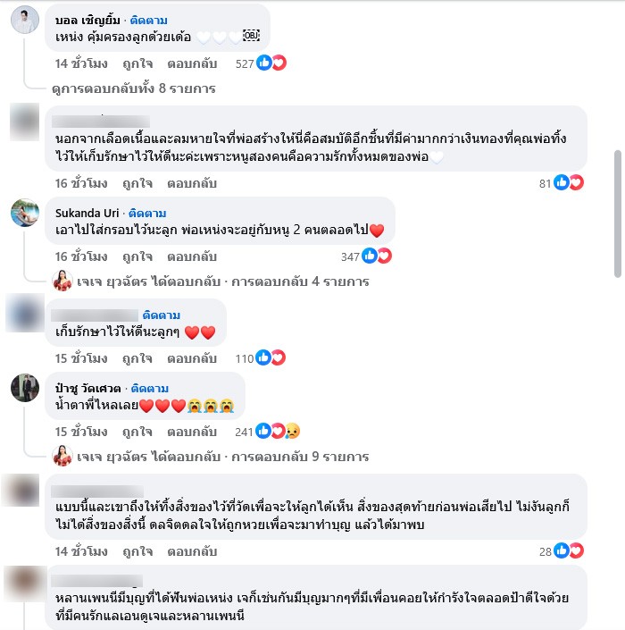Screen dimensions: 625x630
Task: Like บอล เชิญยิ้ม's comment using ถูกใจ
Action: (137, 63)
